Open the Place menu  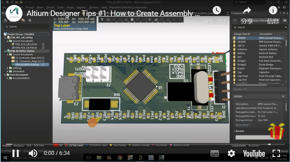40,7
